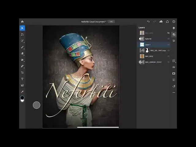Select the Paint Bucket fill tool
Screen dimensions: 196x147
22,60
